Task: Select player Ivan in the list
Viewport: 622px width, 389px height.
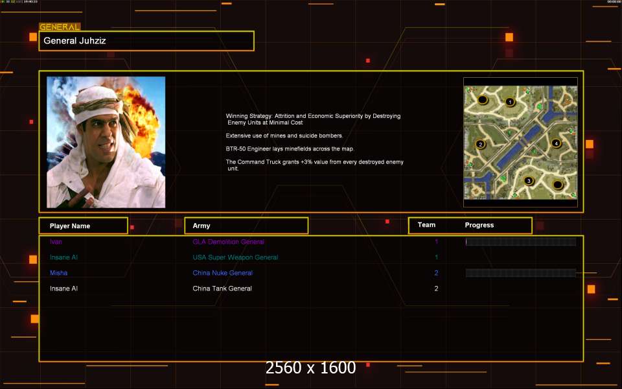Action: pyautogui.click(x=56, y=242)
